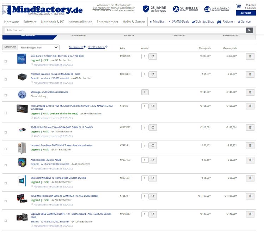Click trash icon for Montage- und Funktionstestservice
Image resolution: width=264 pixels, height=232 pixels.
[x=250, y=93]
